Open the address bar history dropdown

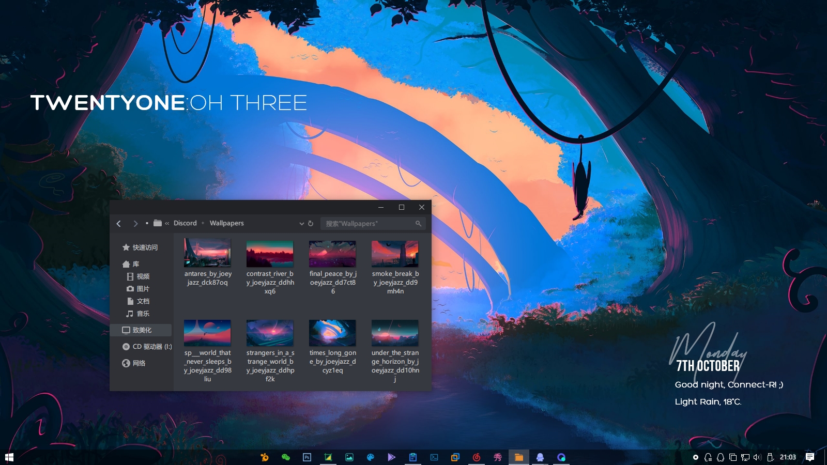point(302,223)
